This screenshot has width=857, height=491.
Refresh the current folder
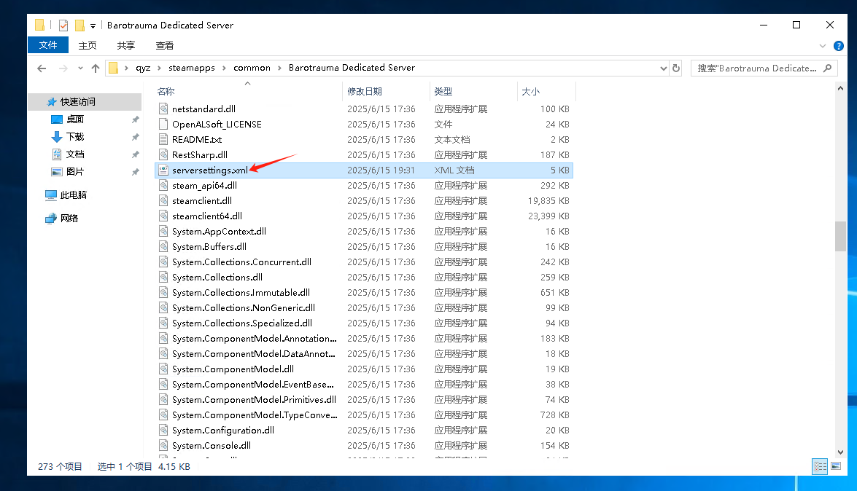pos(676,68)
